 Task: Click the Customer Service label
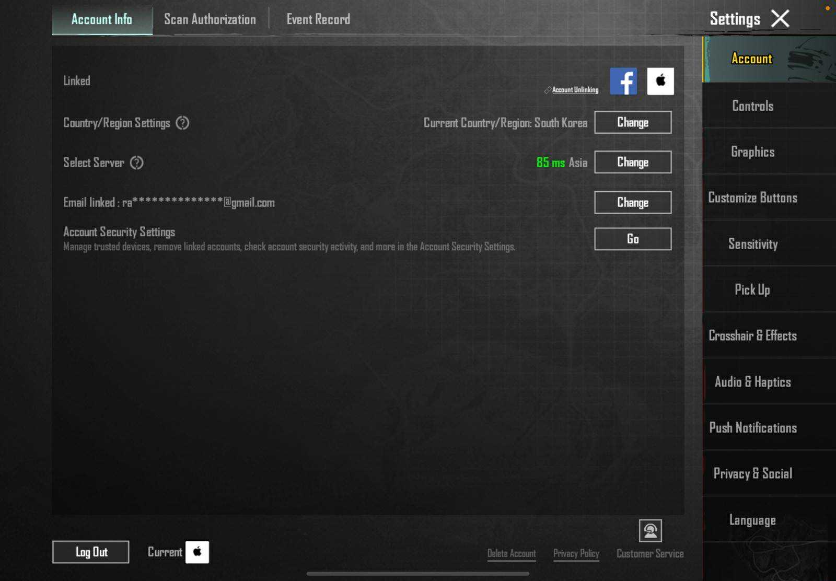pyautogui.click(x=650, y=554)
